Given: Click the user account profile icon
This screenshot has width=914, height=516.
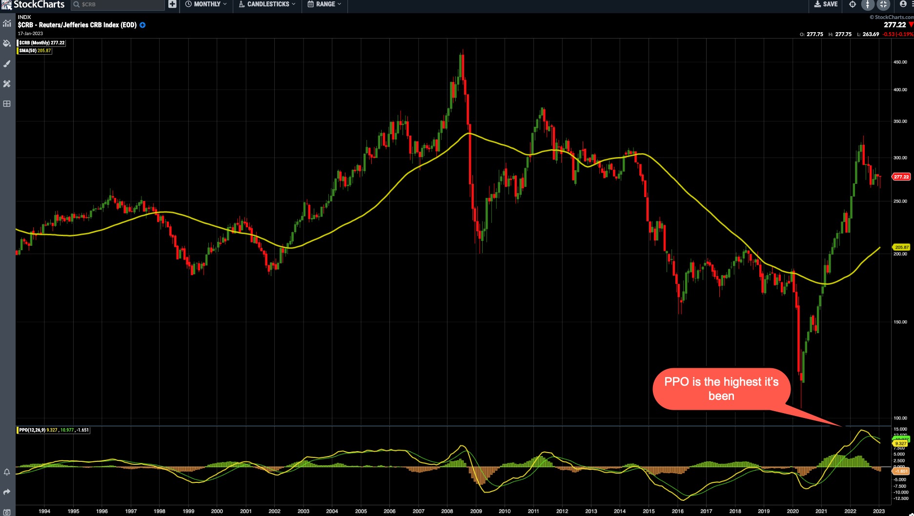Looking at the screenshot, I should tap(903, 4).
